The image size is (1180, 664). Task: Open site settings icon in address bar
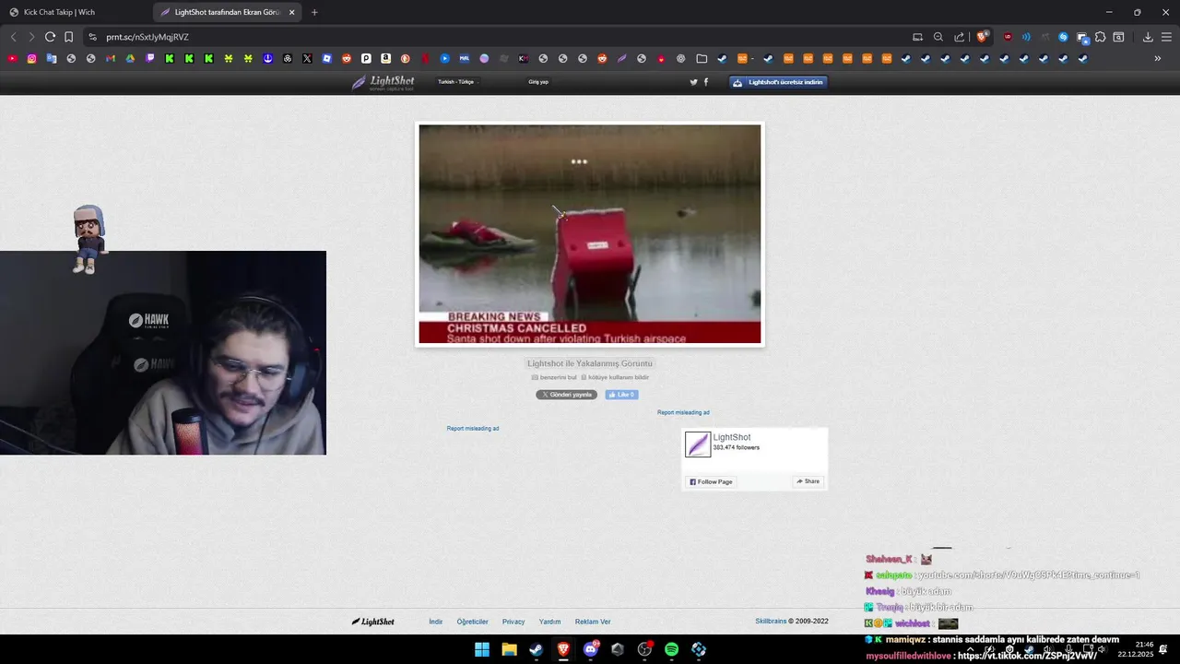click(92, 37)
